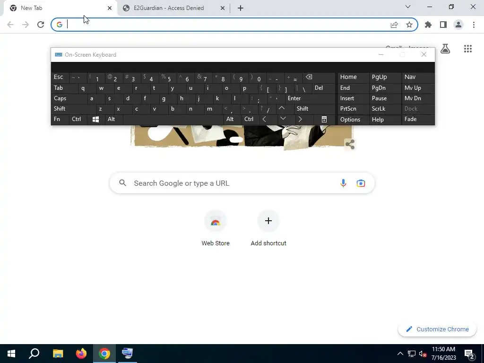Switch to E2Guardian Access Denied tab
The height and width of the screenshot is (363, 484).
[x=173, y=8]
